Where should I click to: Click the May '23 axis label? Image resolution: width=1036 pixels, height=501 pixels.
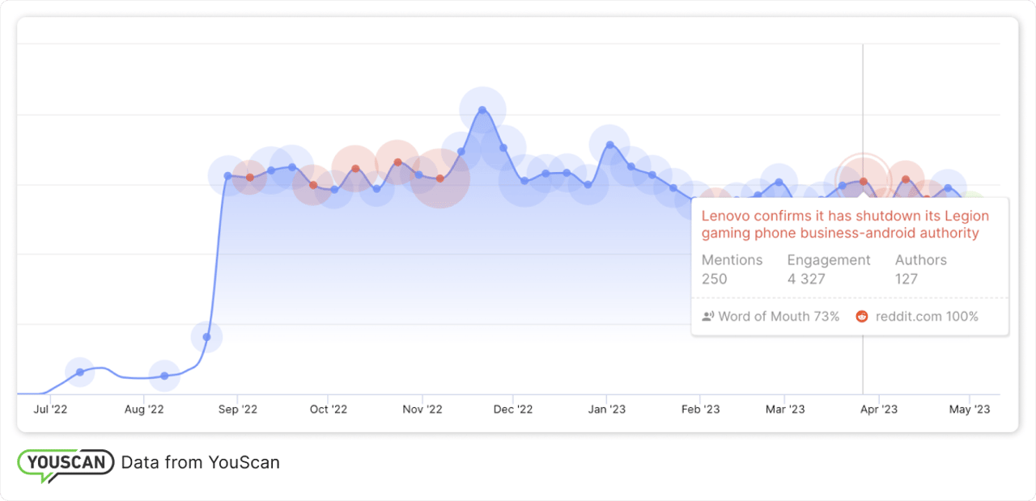pyautogui.click(x=970, y=410)
